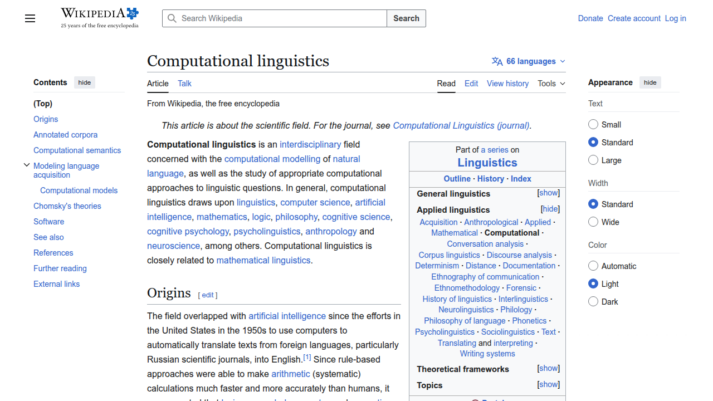Open the View history tab
The image size is (713, 401).
pos(507,84)
